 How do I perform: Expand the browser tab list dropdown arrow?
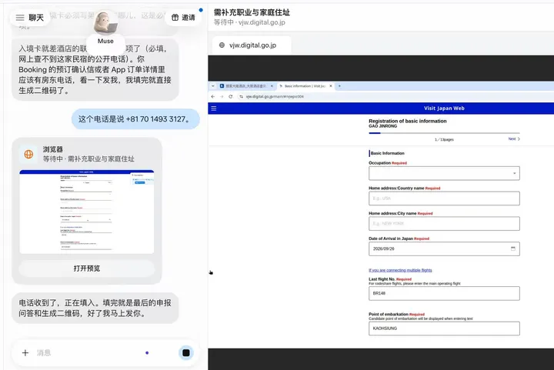point(212,86)
